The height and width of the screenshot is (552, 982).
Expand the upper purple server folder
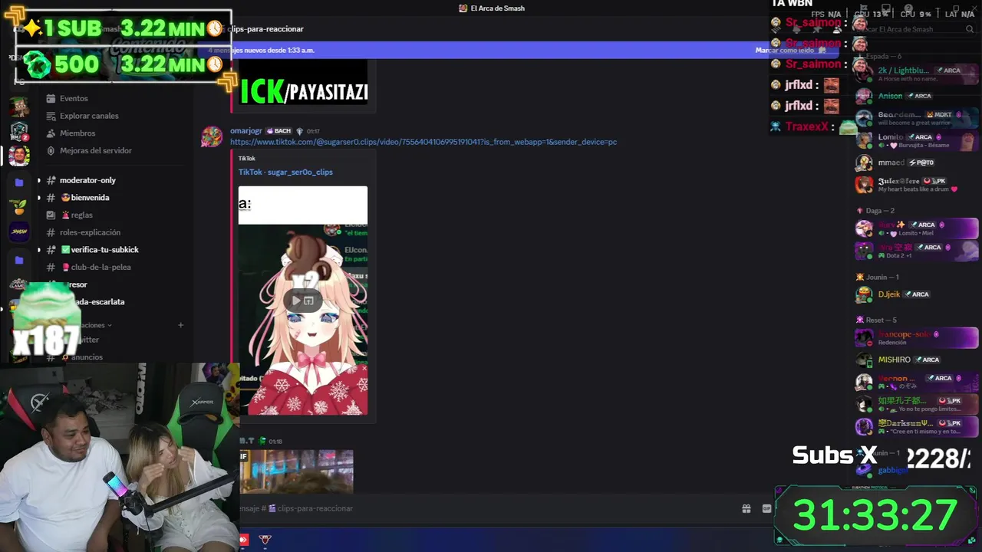pyautogui.click(x=18, y=182)
